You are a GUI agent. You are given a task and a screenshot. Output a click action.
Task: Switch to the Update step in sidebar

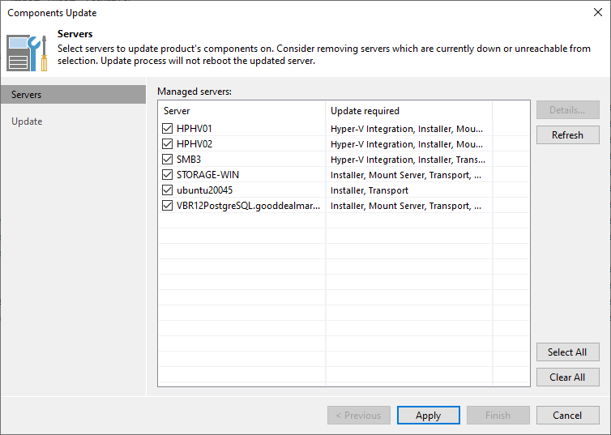tap(27, 122)
